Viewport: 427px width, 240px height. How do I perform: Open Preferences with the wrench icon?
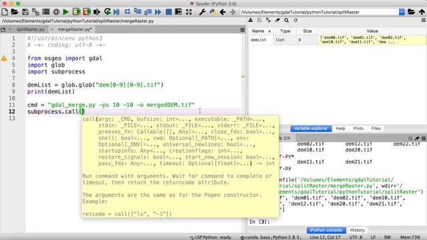pyautogui.click(x=202, y=12)
